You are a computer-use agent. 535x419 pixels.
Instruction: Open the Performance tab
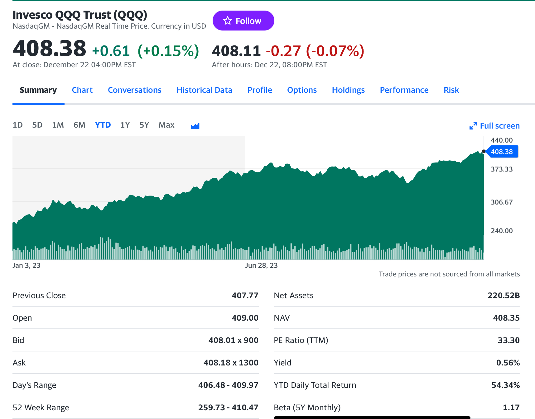point(404,90)
